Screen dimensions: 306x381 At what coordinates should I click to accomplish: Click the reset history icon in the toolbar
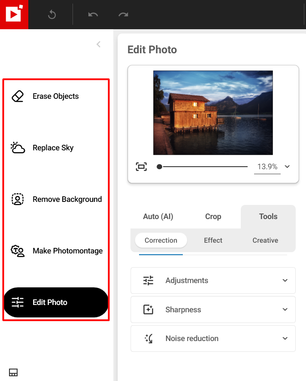click(52, 14)
